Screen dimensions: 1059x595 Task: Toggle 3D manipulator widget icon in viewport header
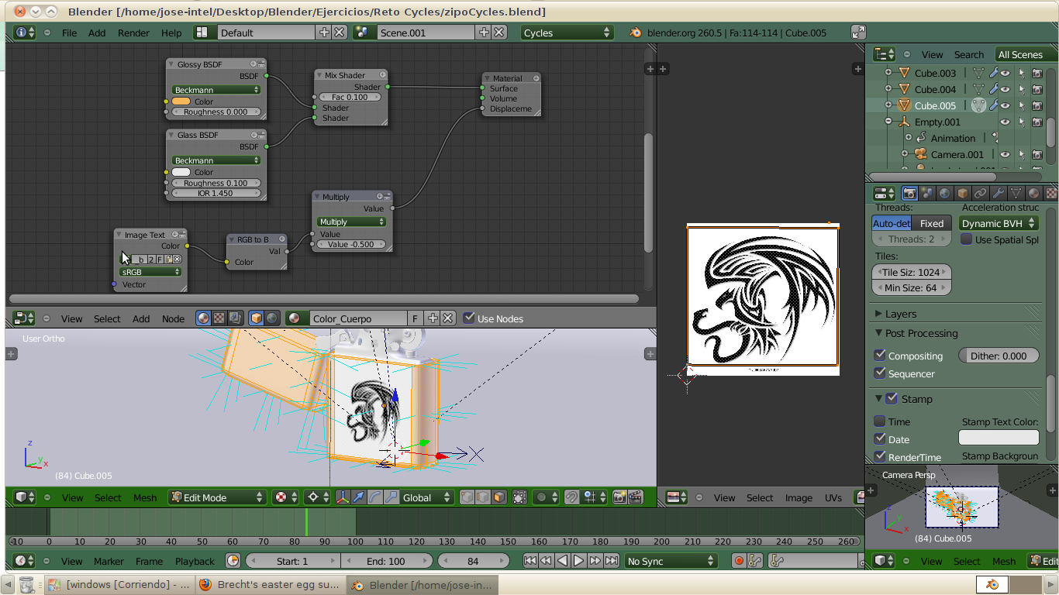[x=342, y=497]
